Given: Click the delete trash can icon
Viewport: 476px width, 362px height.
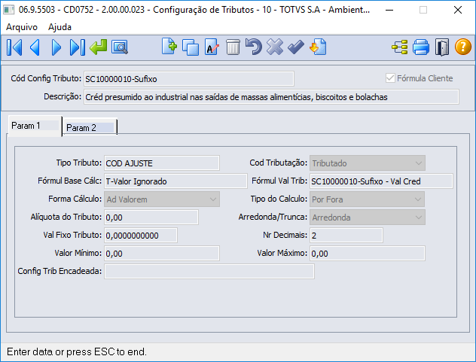Looking at the screenshot, I should (x=233, y=47).
